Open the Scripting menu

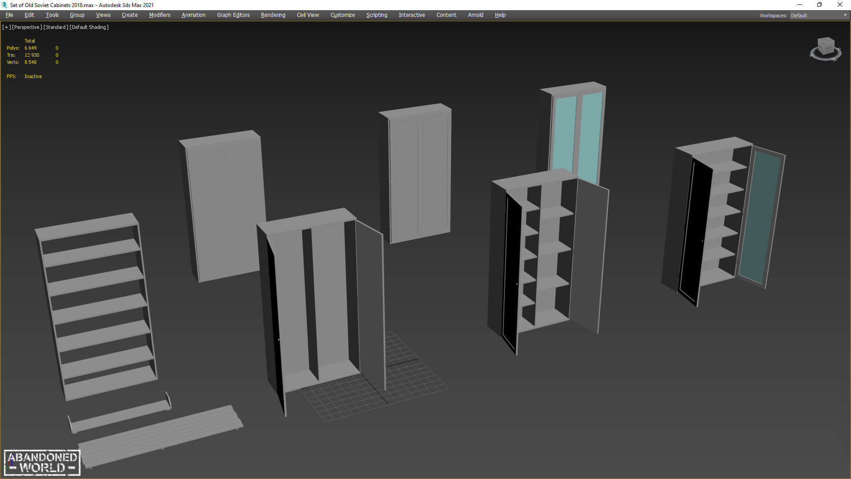pos(377,15)
